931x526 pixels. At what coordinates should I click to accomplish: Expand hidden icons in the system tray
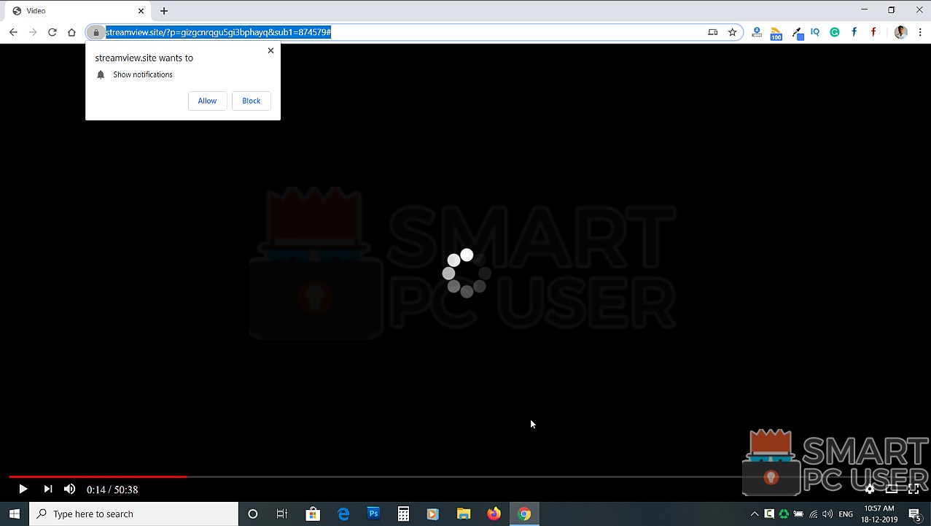click(754, 514)
